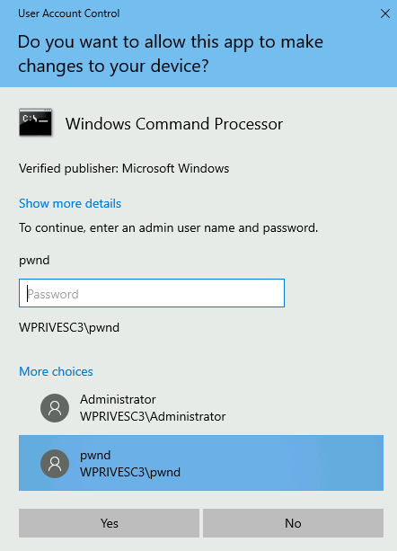The height and width of the screenshot is (551, 397).
Task: Click WPRIVESC3\pwnd text in highlighted tile
Action: click(x=130, y=472)
